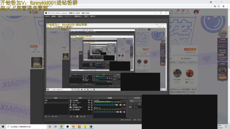Screen dimensions: 230x129
Task: Open OBS Studio from the Windows taskbar
Action: tap(68, 126)
